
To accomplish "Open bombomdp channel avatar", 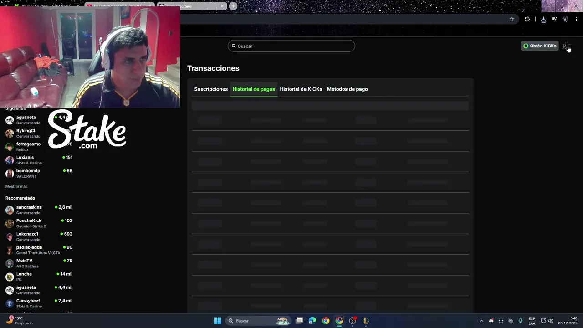I will point(10,174).
